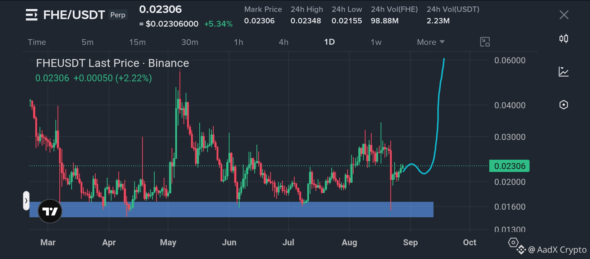590x259 pixels.
Task: Click the Jul date axis label
Action: [x=288, y=242]
